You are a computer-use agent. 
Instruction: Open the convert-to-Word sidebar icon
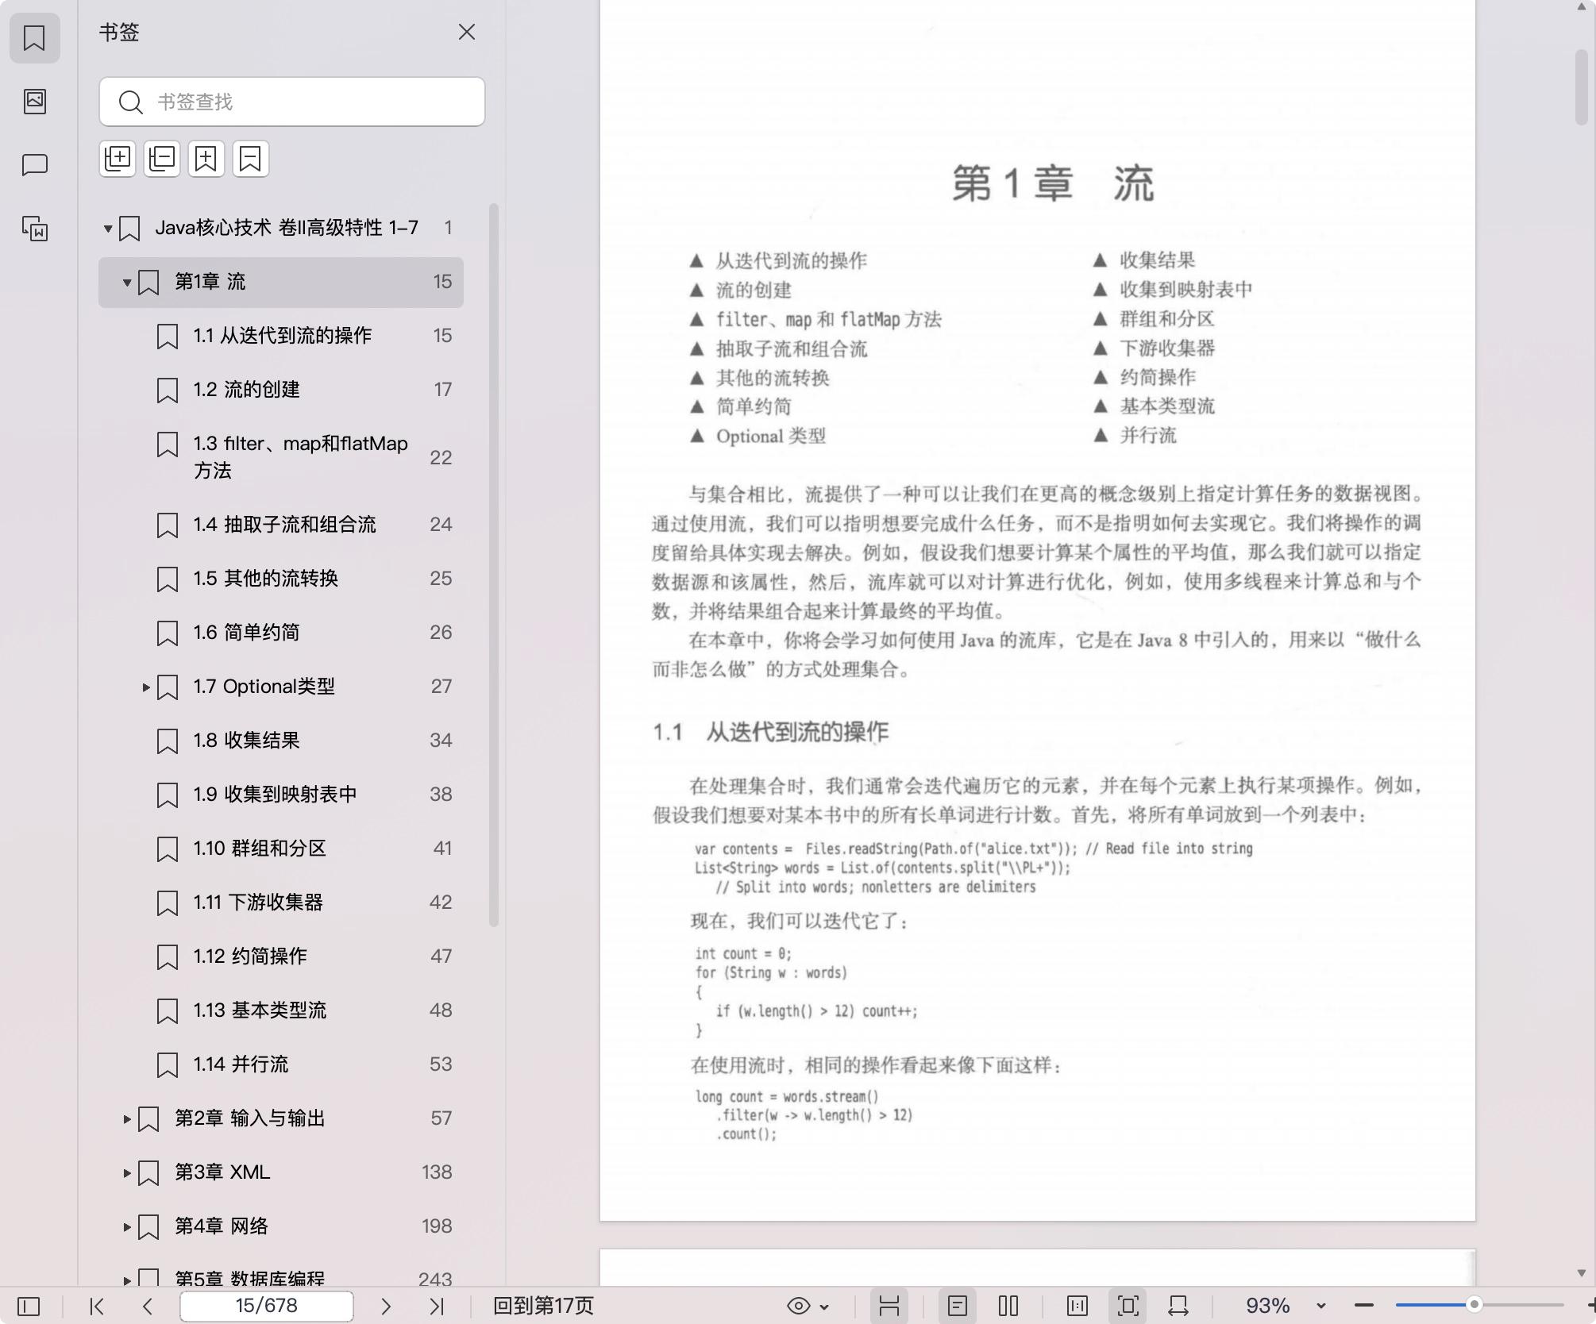pyautogui.click(x=34, y=229)
